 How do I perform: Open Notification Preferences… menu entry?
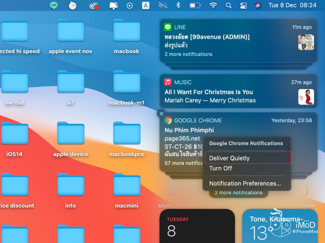pyautogui.click(x=245, y=183)
